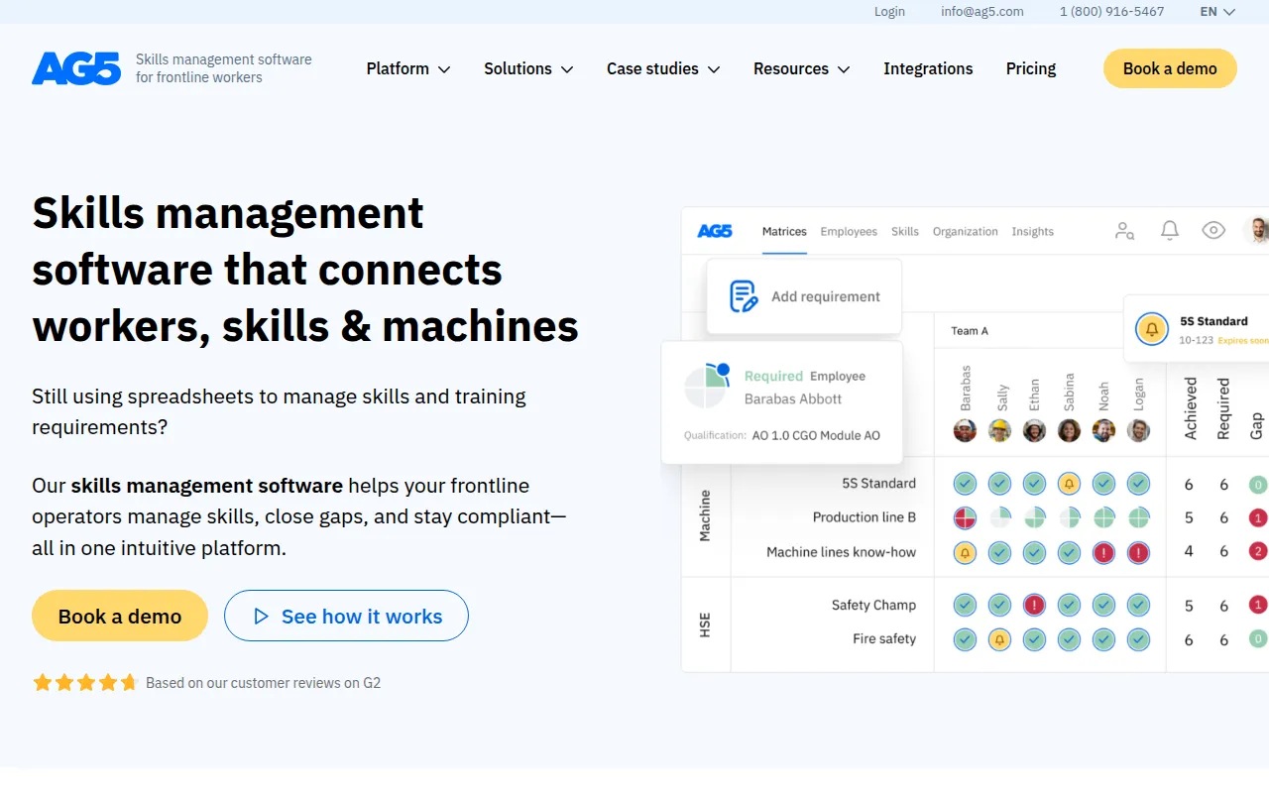Click Barabas yellow bell in Machine lines know-how
This screenshot has width=1269, height=793.
(x=966, y=552)
